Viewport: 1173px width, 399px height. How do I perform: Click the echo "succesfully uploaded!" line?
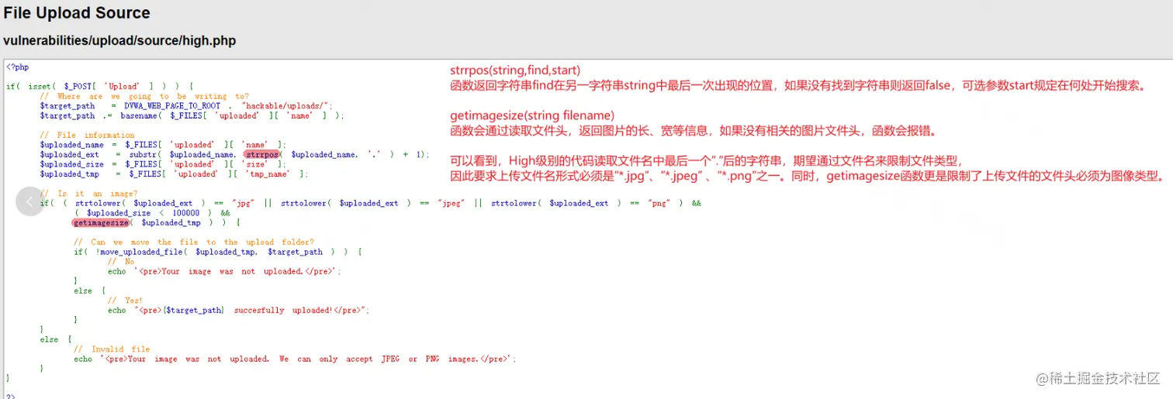tap(238, 310)
